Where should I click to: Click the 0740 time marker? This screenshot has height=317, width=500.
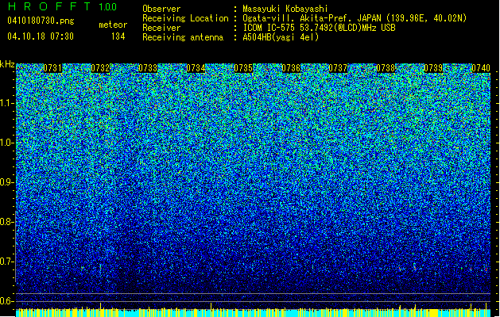[481, 68]
